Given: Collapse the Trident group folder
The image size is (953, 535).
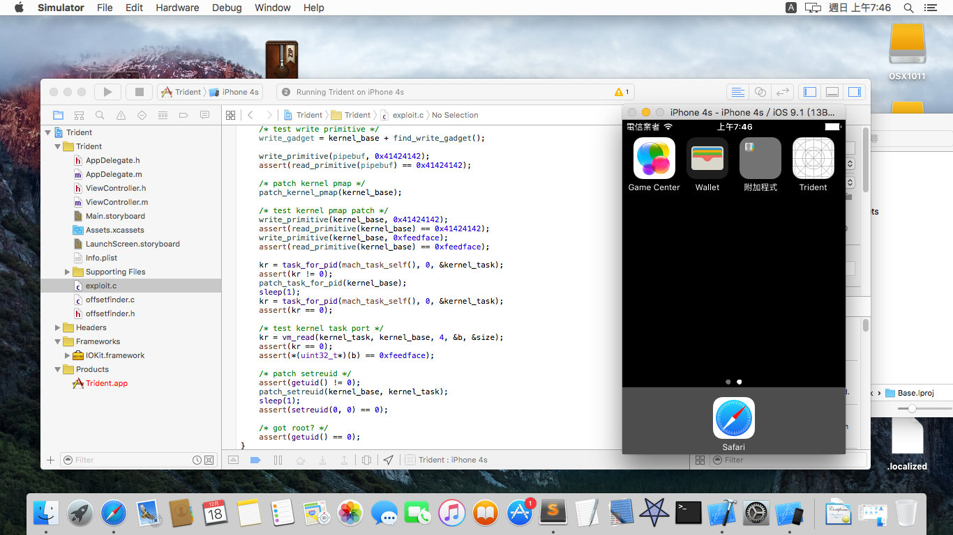Looking at the screenshot, I should 58,146.
